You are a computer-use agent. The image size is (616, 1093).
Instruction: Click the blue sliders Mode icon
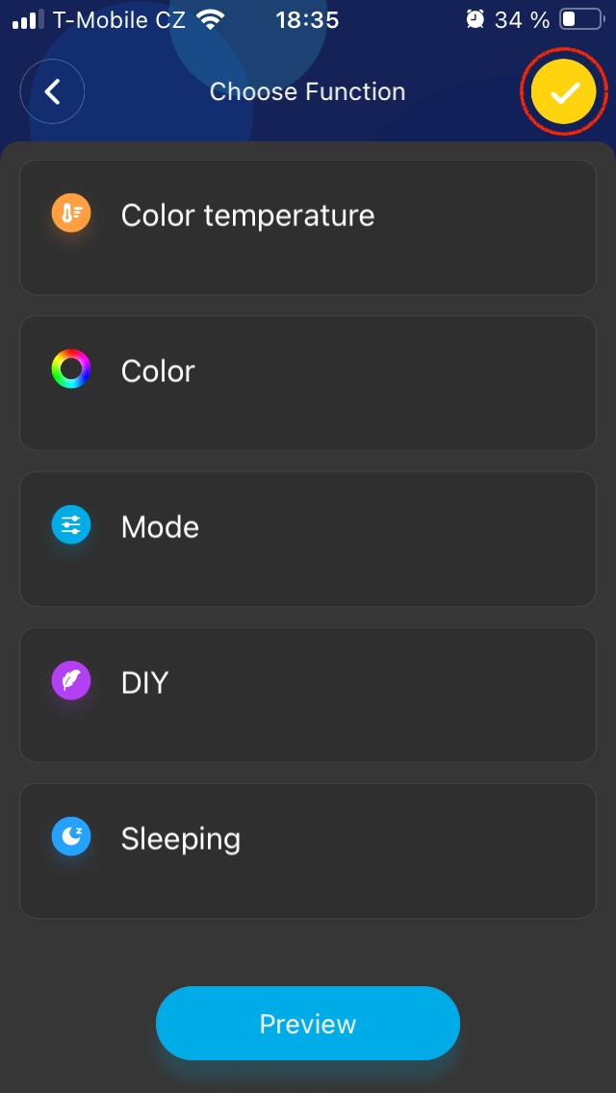71,525
